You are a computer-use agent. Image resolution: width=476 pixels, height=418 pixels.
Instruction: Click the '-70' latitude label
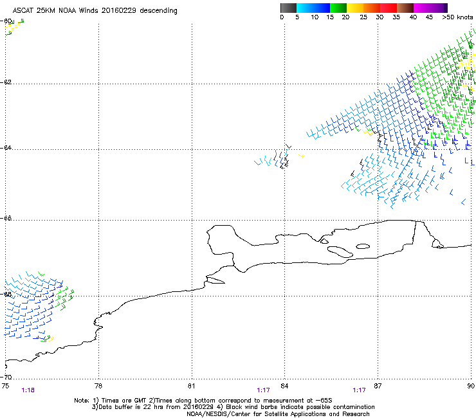point(6,377)
